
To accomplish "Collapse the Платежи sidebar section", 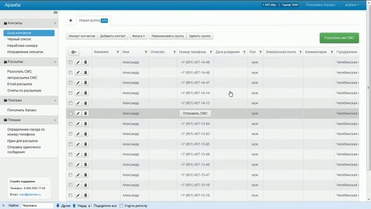I will coord(55,100).
